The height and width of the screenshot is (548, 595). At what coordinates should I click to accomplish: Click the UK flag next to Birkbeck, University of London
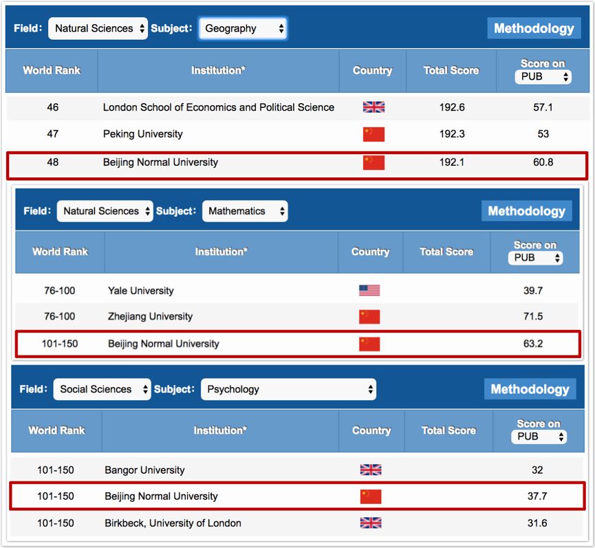coord(371,523)
